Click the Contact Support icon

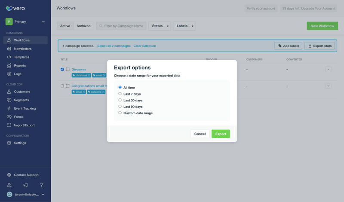[9, 175]
